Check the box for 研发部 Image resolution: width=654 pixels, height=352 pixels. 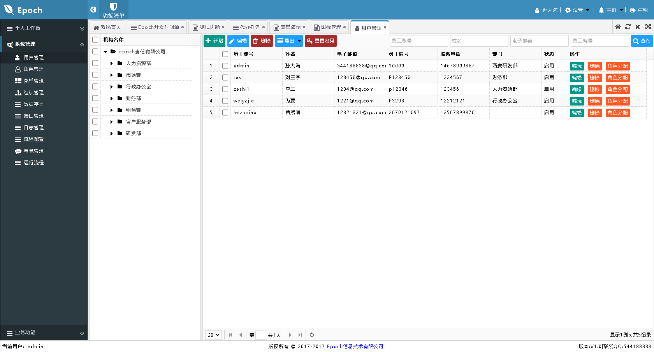[x=95, y=133]
